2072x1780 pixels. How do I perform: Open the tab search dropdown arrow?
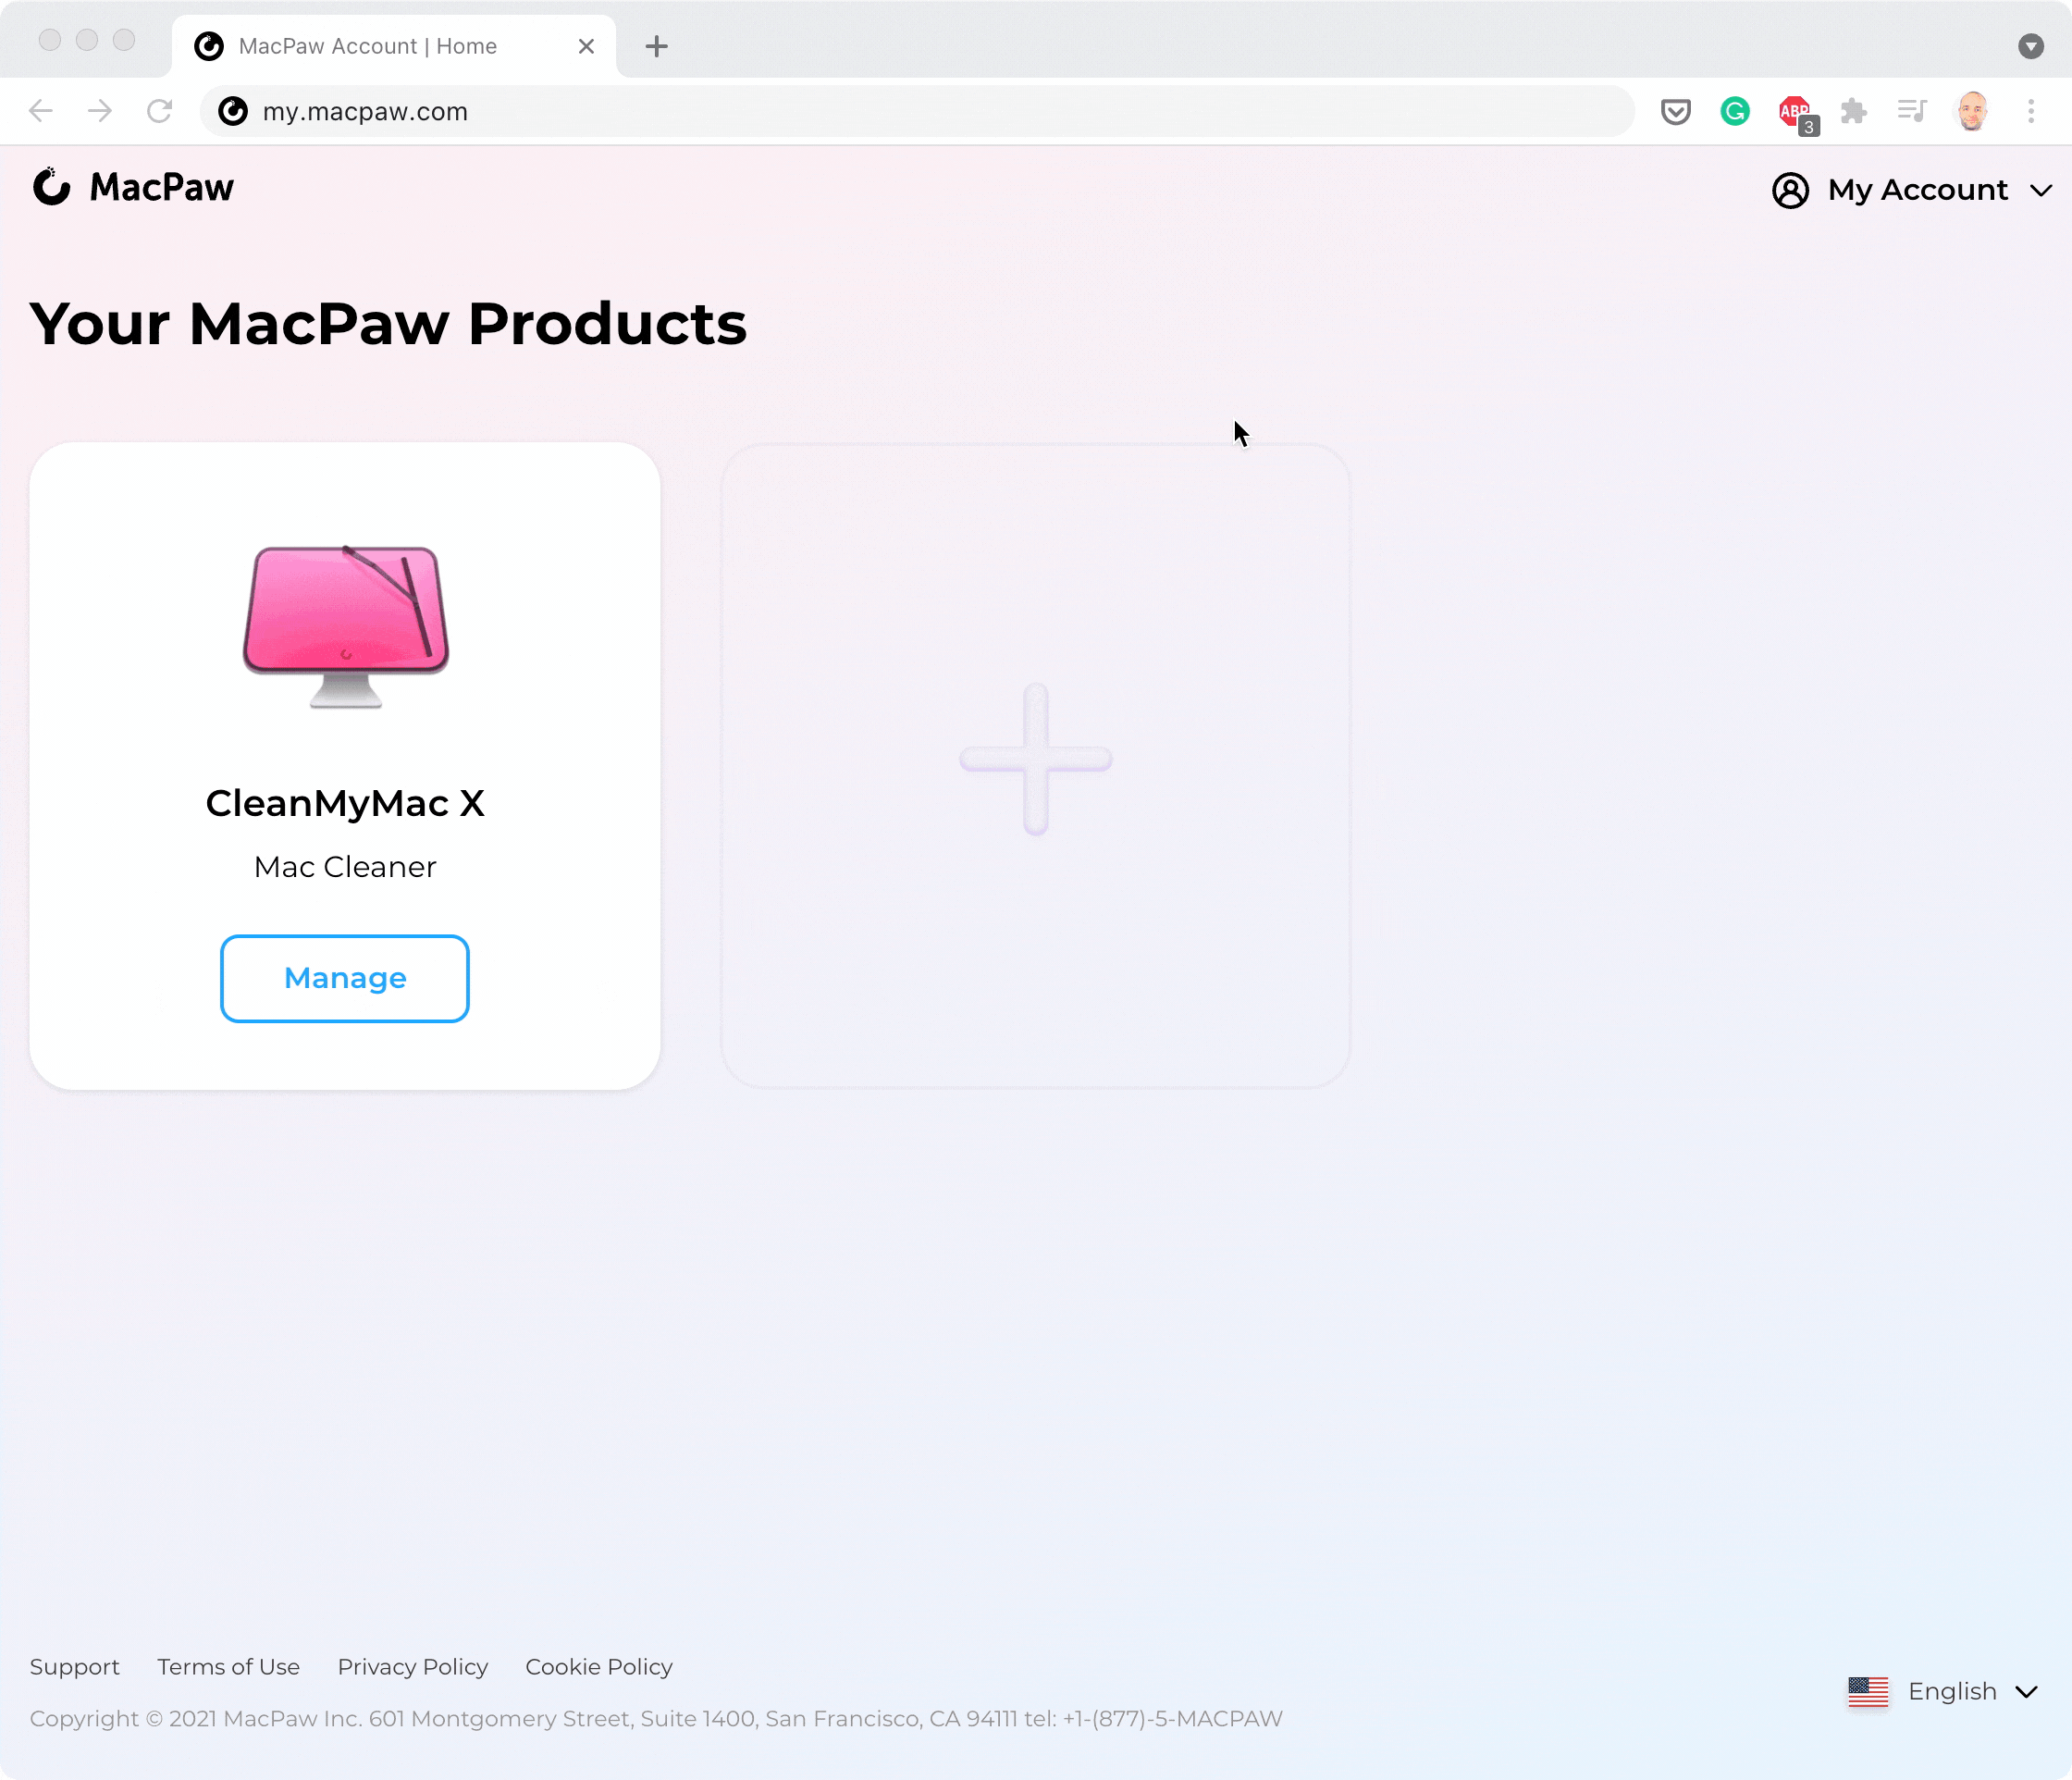coord(2031,46)
